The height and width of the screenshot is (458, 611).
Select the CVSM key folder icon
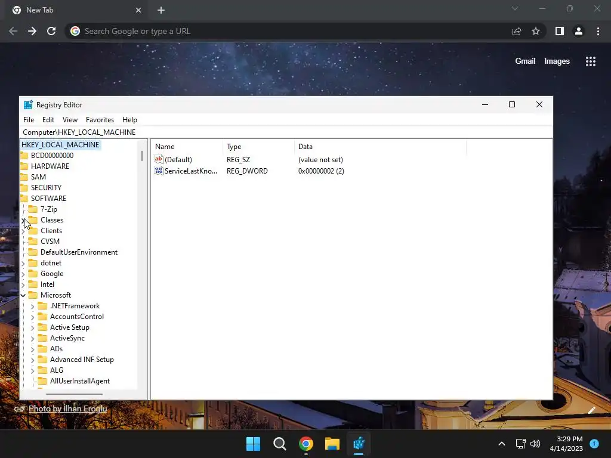click(x=33, y=242)
